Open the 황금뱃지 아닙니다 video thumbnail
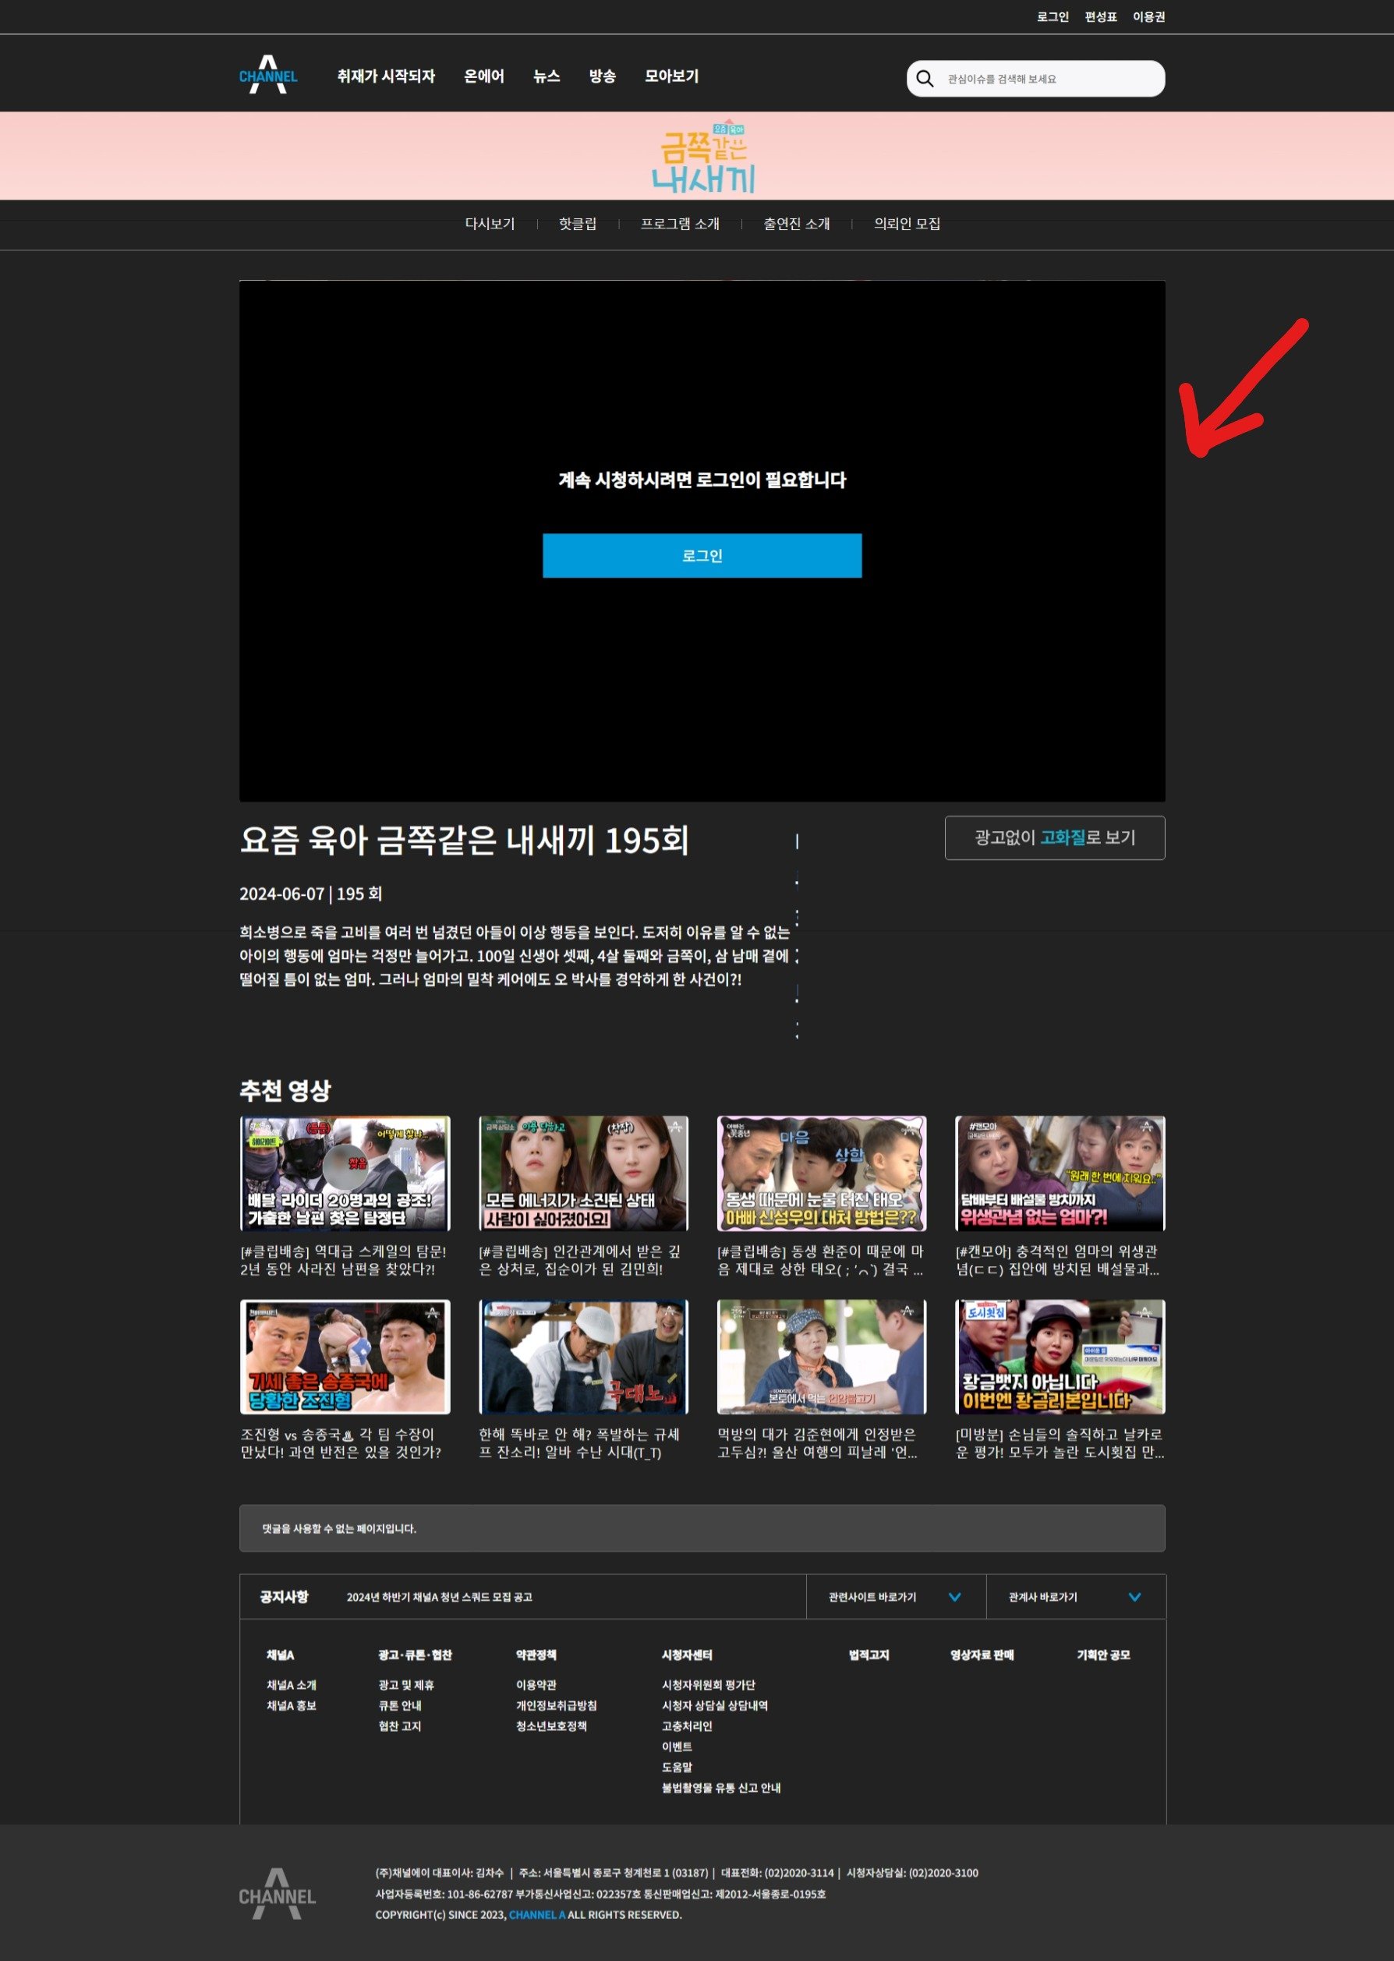Viewport: 1394px width, 1961px height. 1060,1356
